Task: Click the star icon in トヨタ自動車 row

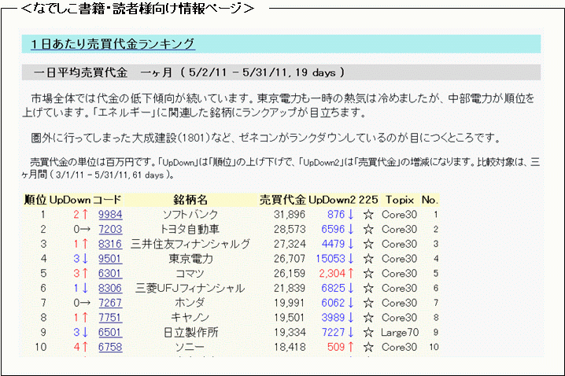Action: [x=368, y=230]
